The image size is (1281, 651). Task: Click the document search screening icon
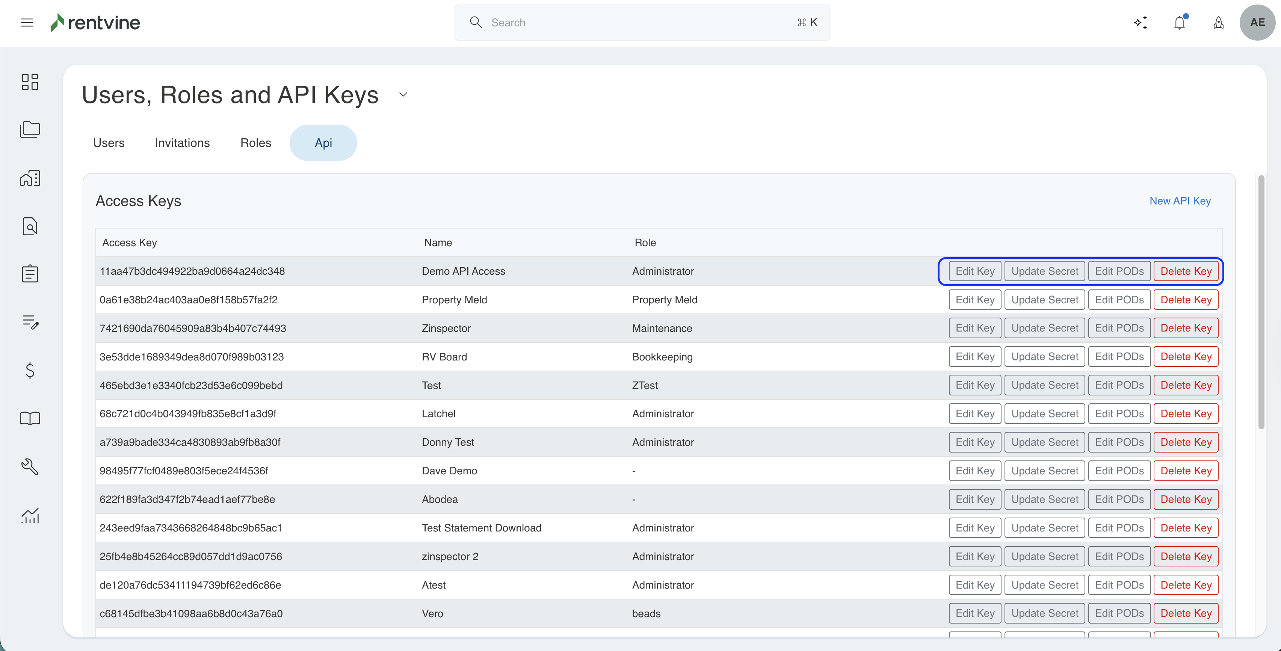(30, 226)
